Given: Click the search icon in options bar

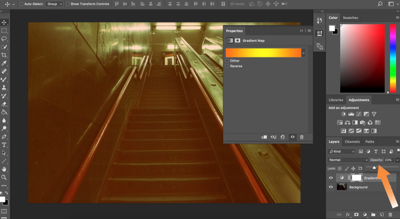Looking at the screenshot, I should (380, 4).
